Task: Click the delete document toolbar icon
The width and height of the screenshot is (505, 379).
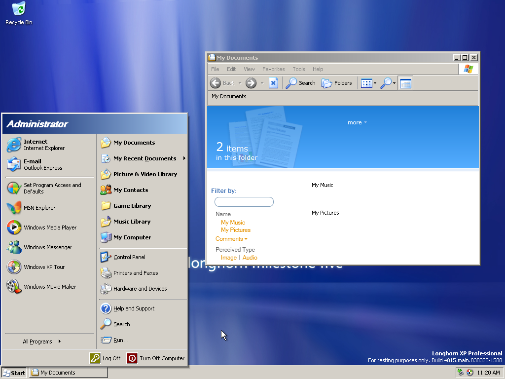Action: 273,83
